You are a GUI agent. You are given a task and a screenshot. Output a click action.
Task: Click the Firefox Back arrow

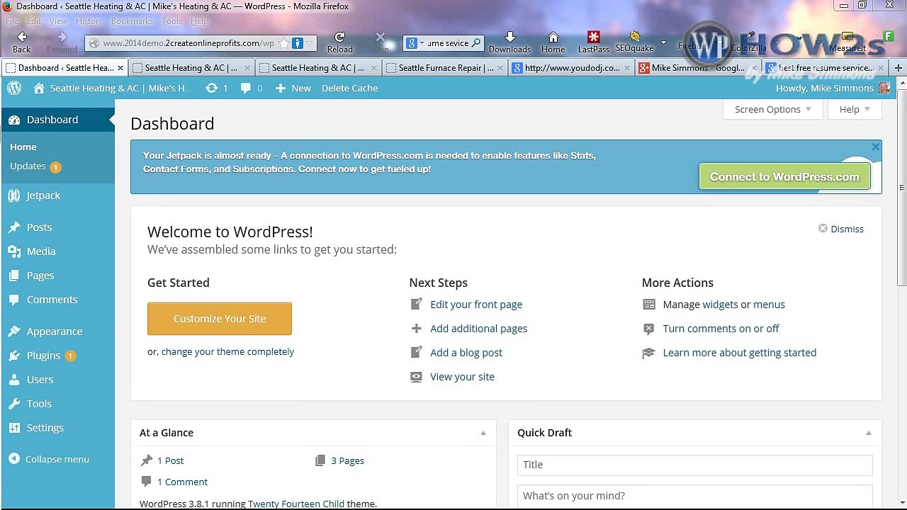[21, 38]
